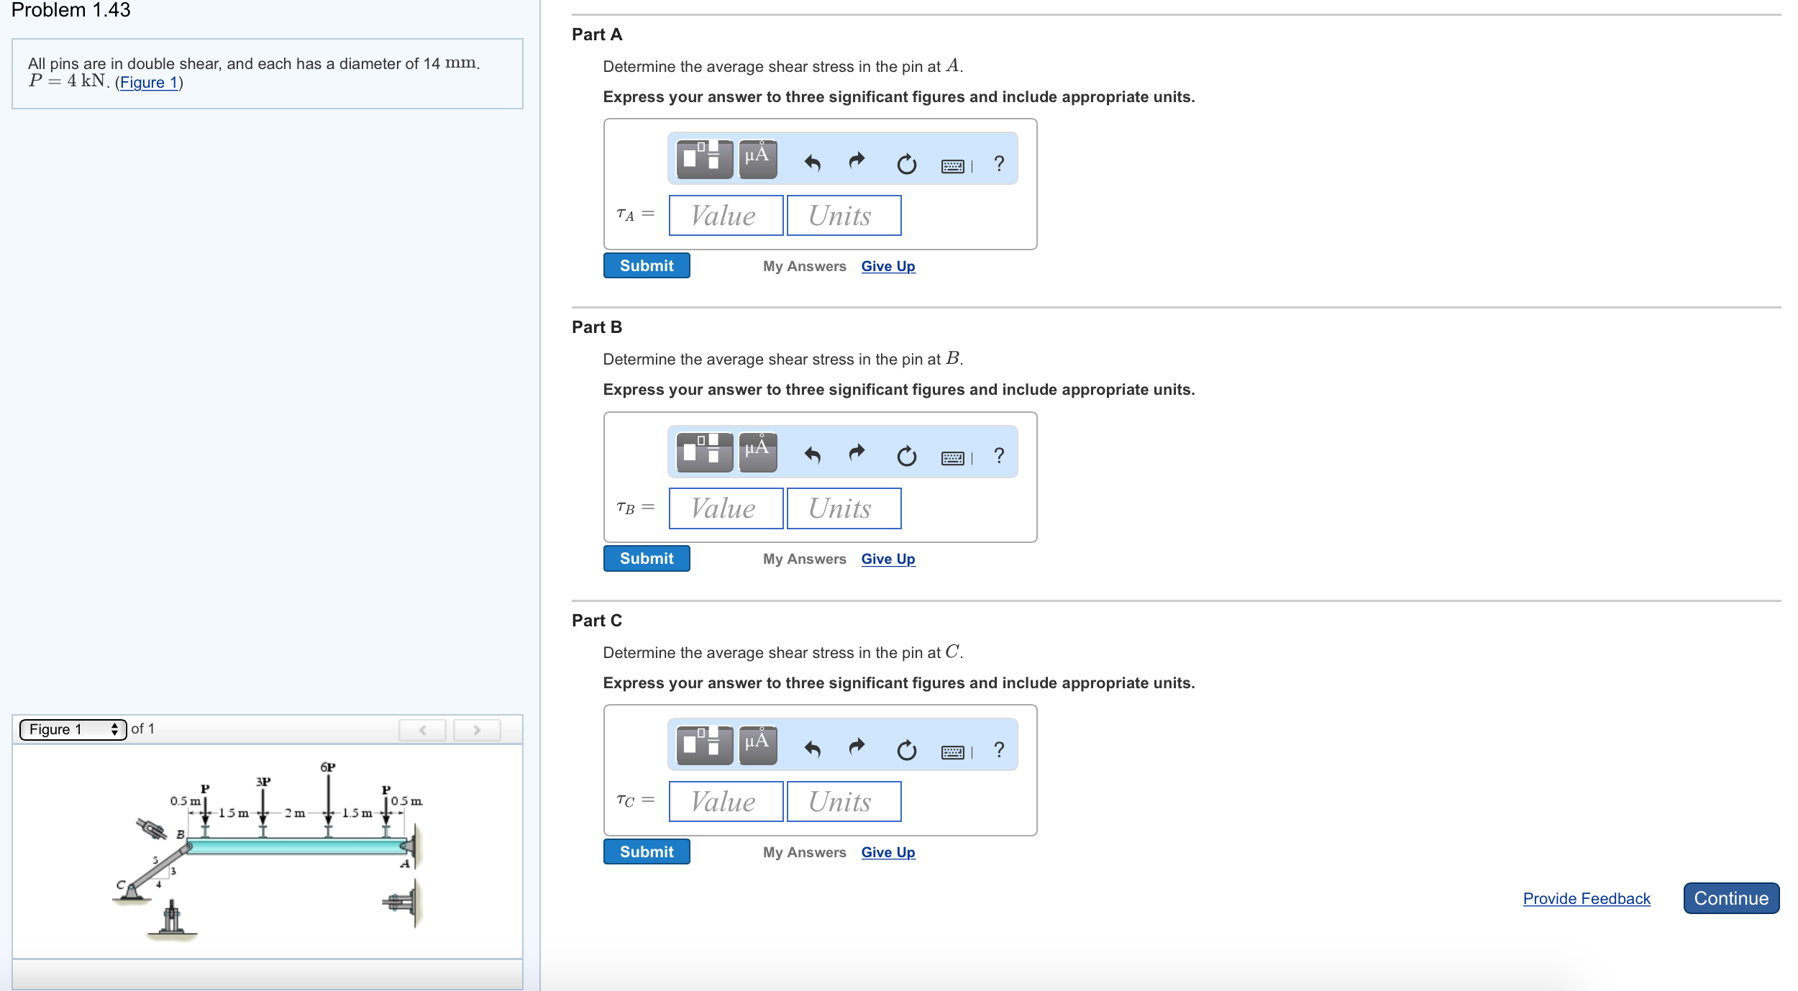Click the Value field for τC
The image size is (1798, 991).
click(725, 801)
